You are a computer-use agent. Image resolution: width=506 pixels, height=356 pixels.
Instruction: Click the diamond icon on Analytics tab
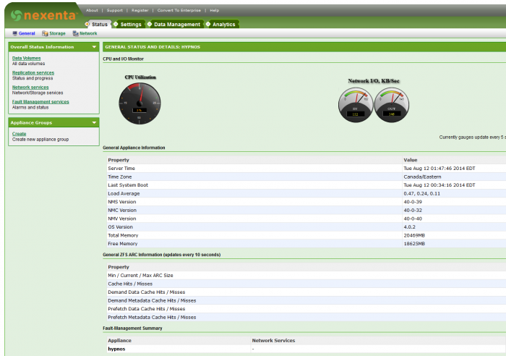pos(208,24)
